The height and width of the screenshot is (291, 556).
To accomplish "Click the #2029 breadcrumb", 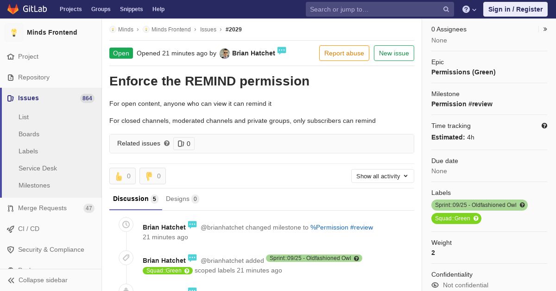I will 234,30.
